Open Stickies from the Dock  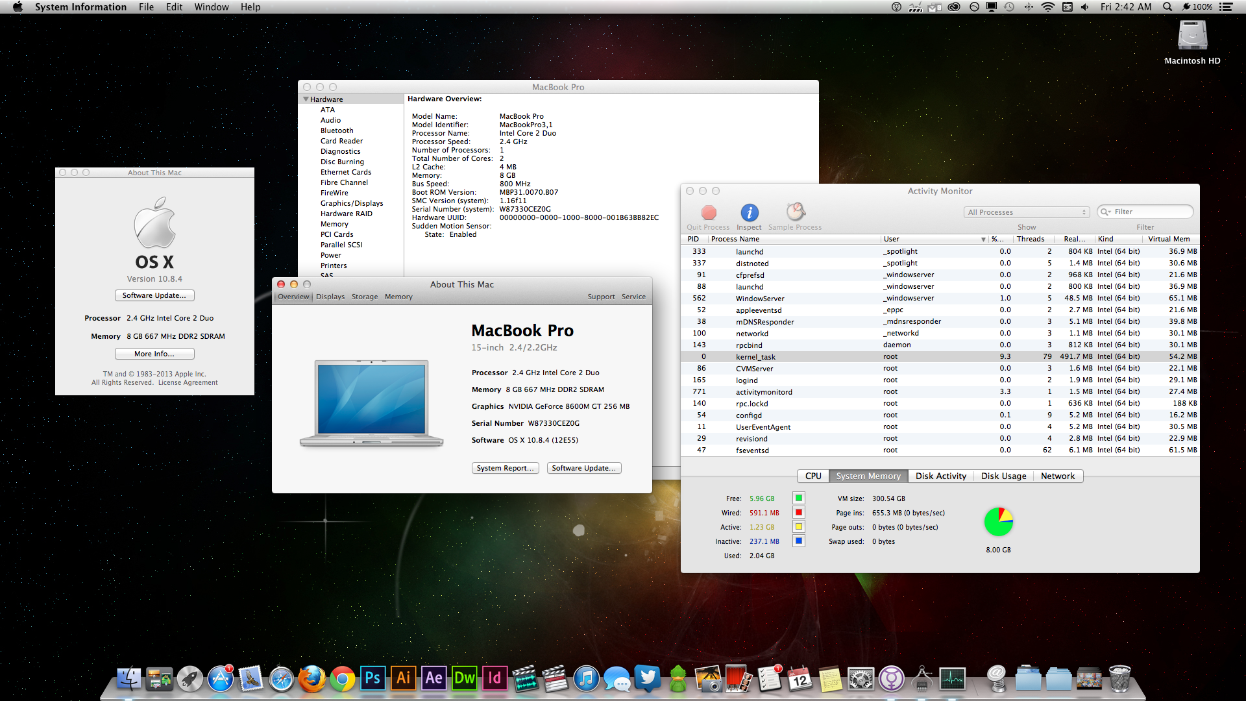831,679
